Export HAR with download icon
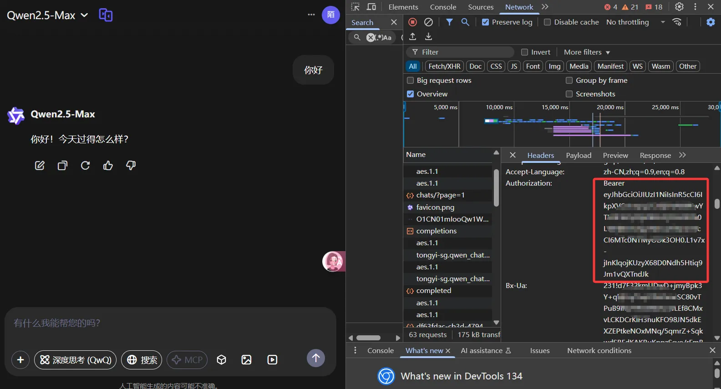Screen dimensions: 721x389 click(x=428, y=36)
